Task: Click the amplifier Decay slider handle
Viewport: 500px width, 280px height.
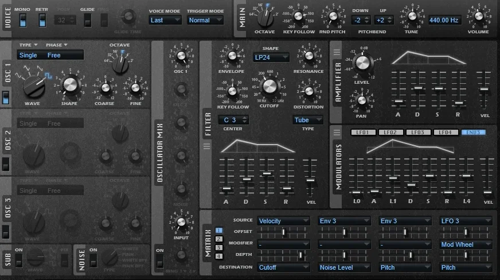Action: tap(418, 88)
